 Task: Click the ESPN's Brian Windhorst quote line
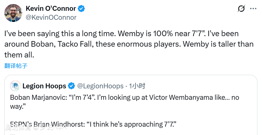coord(93,124)
